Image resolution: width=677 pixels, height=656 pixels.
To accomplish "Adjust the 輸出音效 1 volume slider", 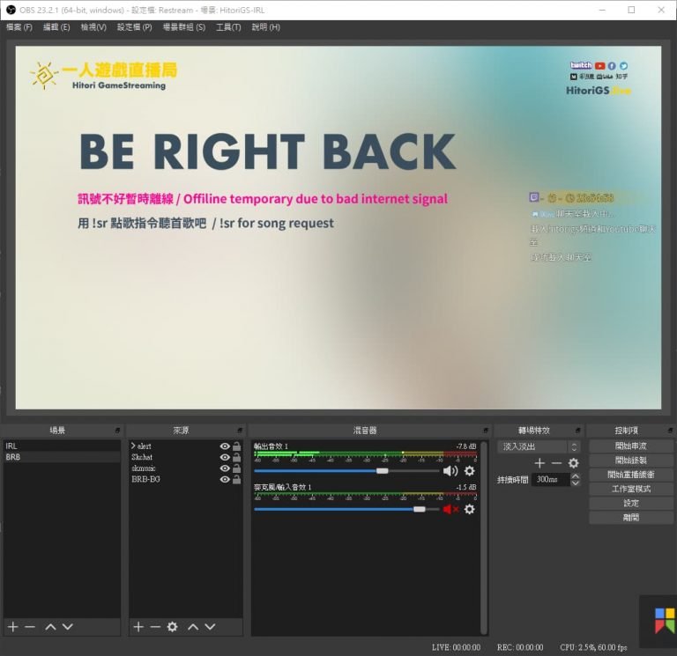I will coord(347,471).
